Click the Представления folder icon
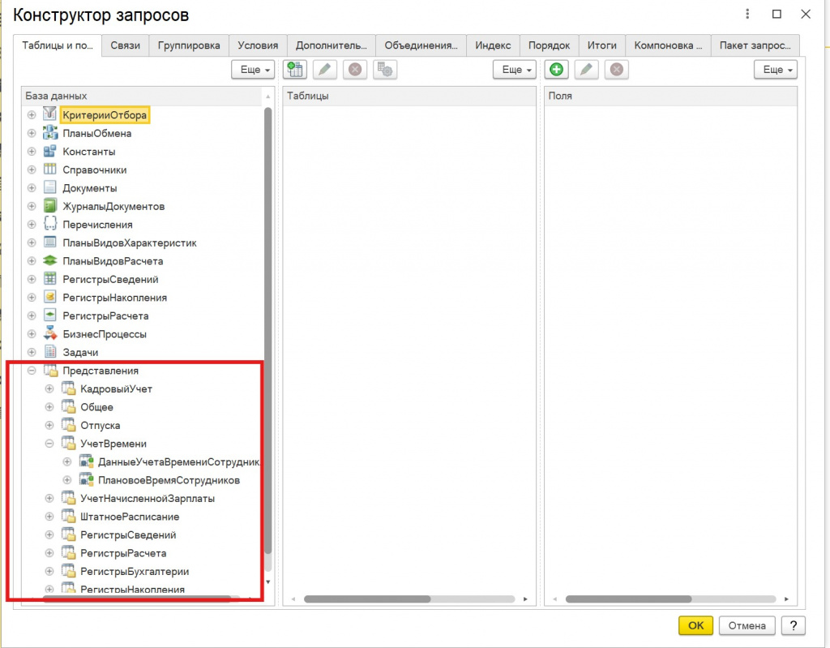The width and height of the screenshot is (830, 648). tap(51, 371)
